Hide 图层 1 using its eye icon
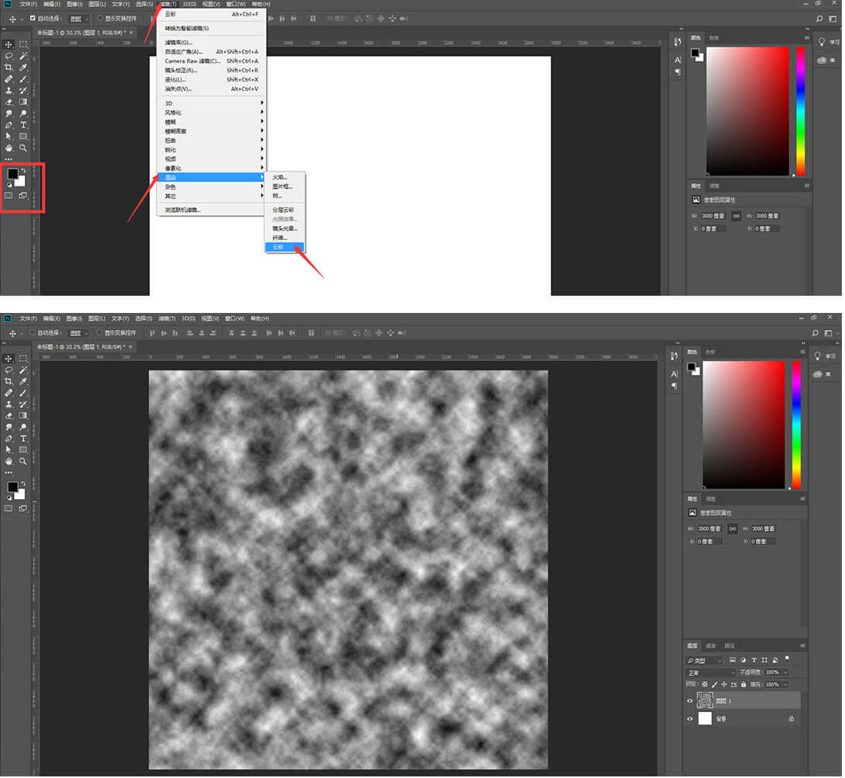This screenshot has height=778, width=845. click(690, 700)
